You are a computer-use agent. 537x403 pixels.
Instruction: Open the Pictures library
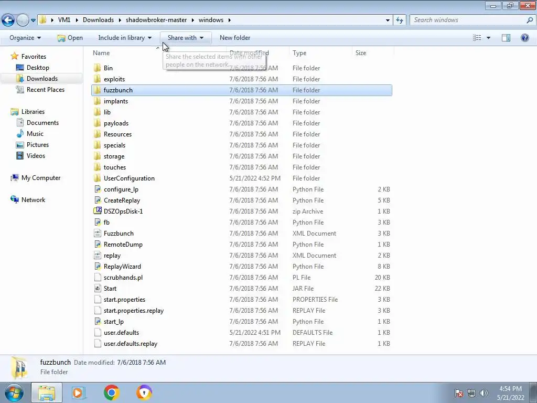pos(38,145)
